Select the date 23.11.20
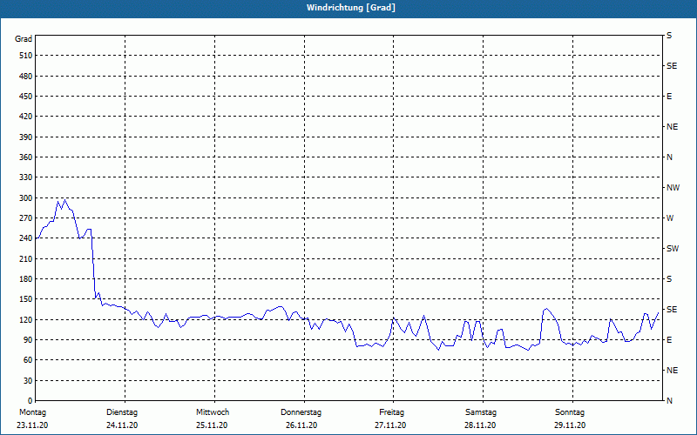The height and width of the screenshot is (435, 697). pyautogui.click(x=32, y=425)
